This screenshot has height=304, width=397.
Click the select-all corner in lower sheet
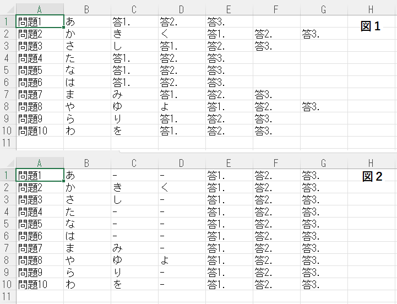8,162
